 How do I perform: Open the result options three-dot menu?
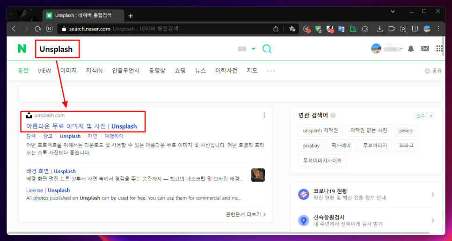click(x=264, y=115)
